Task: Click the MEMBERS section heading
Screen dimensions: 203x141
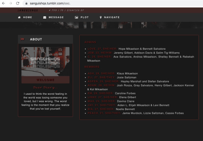Action: pos(92,67)
